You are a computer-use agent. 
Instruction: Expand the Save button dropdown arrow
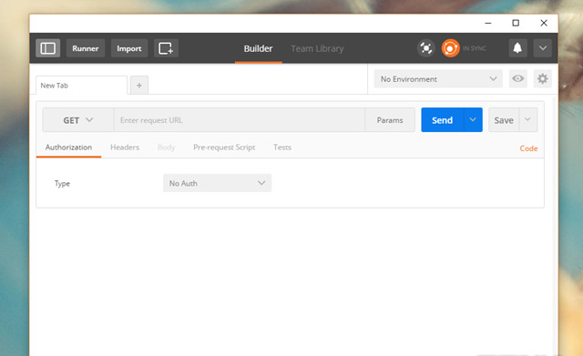click(528, 119)
